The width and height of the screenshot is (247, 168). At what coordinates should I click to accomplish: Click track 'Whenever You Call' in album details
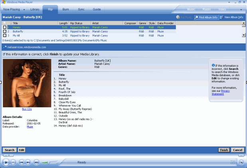point(70,106)
